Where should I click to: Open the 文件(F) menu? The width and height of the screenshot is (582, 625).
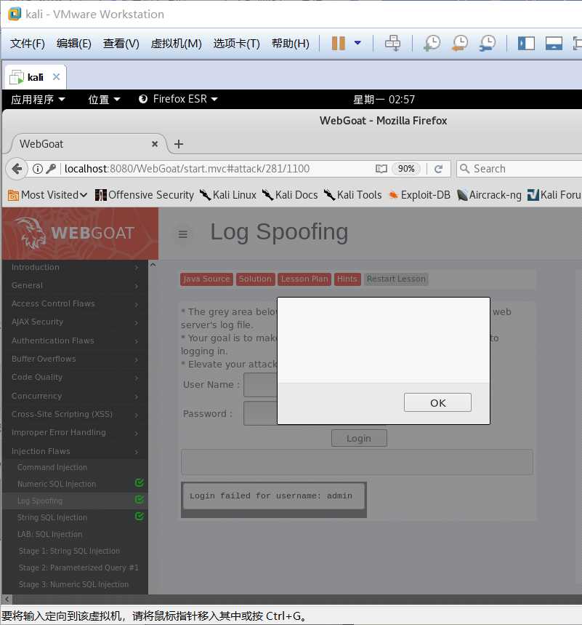[28, 44]
